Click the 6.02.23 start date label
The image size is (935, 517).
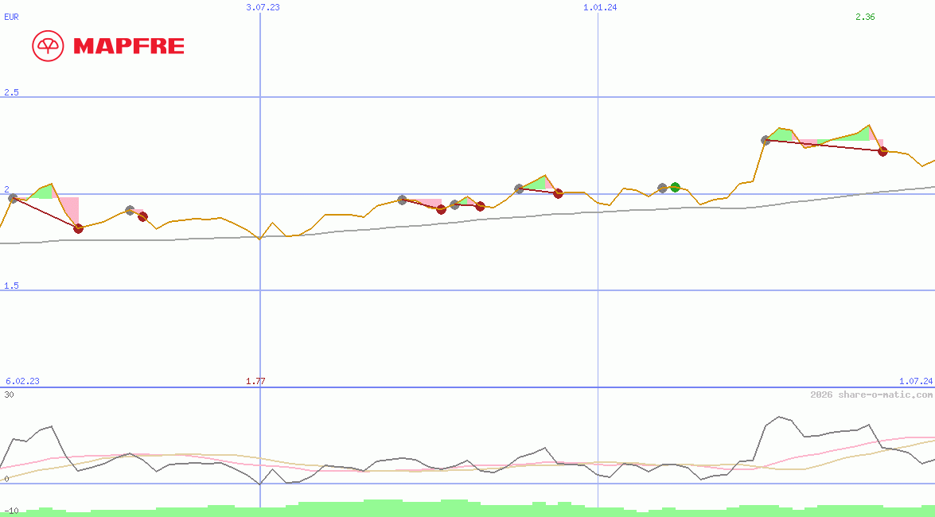tap(22, 381)
